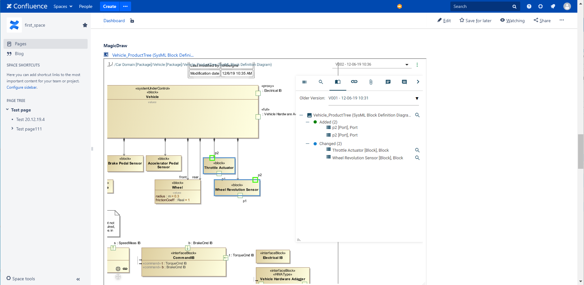Viewport: 584px width, 285px height.
Task: Toggle Watching for this page
Action: (513, 21)
